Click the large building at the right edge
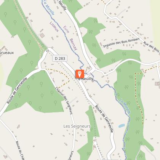 [157, 85]
